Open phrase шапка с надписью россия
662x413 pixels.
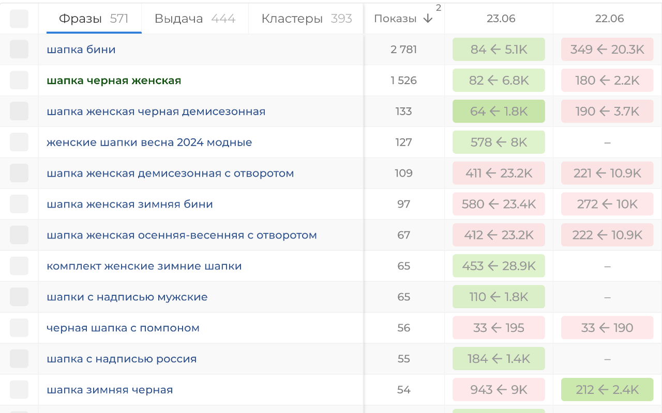tap(122, 359)
